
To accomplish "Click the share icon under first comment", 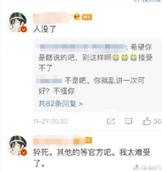I will point(111,121).
